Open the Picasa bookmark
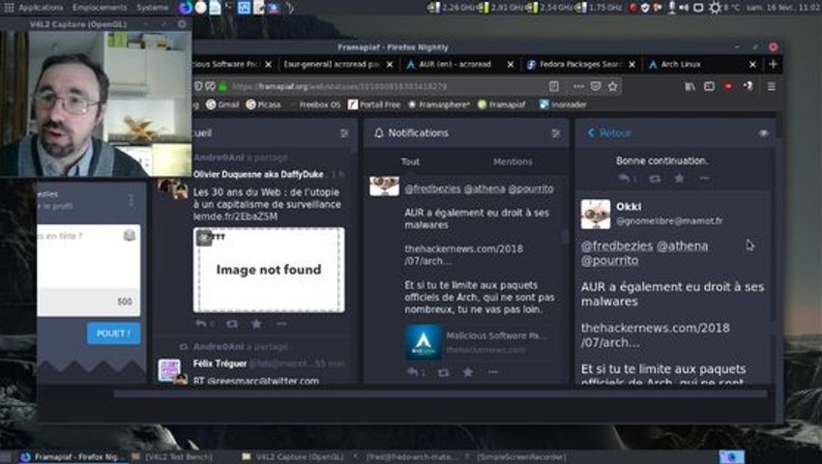This screenshot has width=822, height=464. pyautogui.click(x=264, y=104)
